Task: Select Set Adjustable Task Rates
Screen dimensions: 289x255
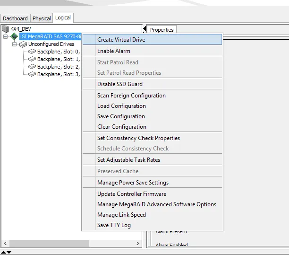Action: 152,160
